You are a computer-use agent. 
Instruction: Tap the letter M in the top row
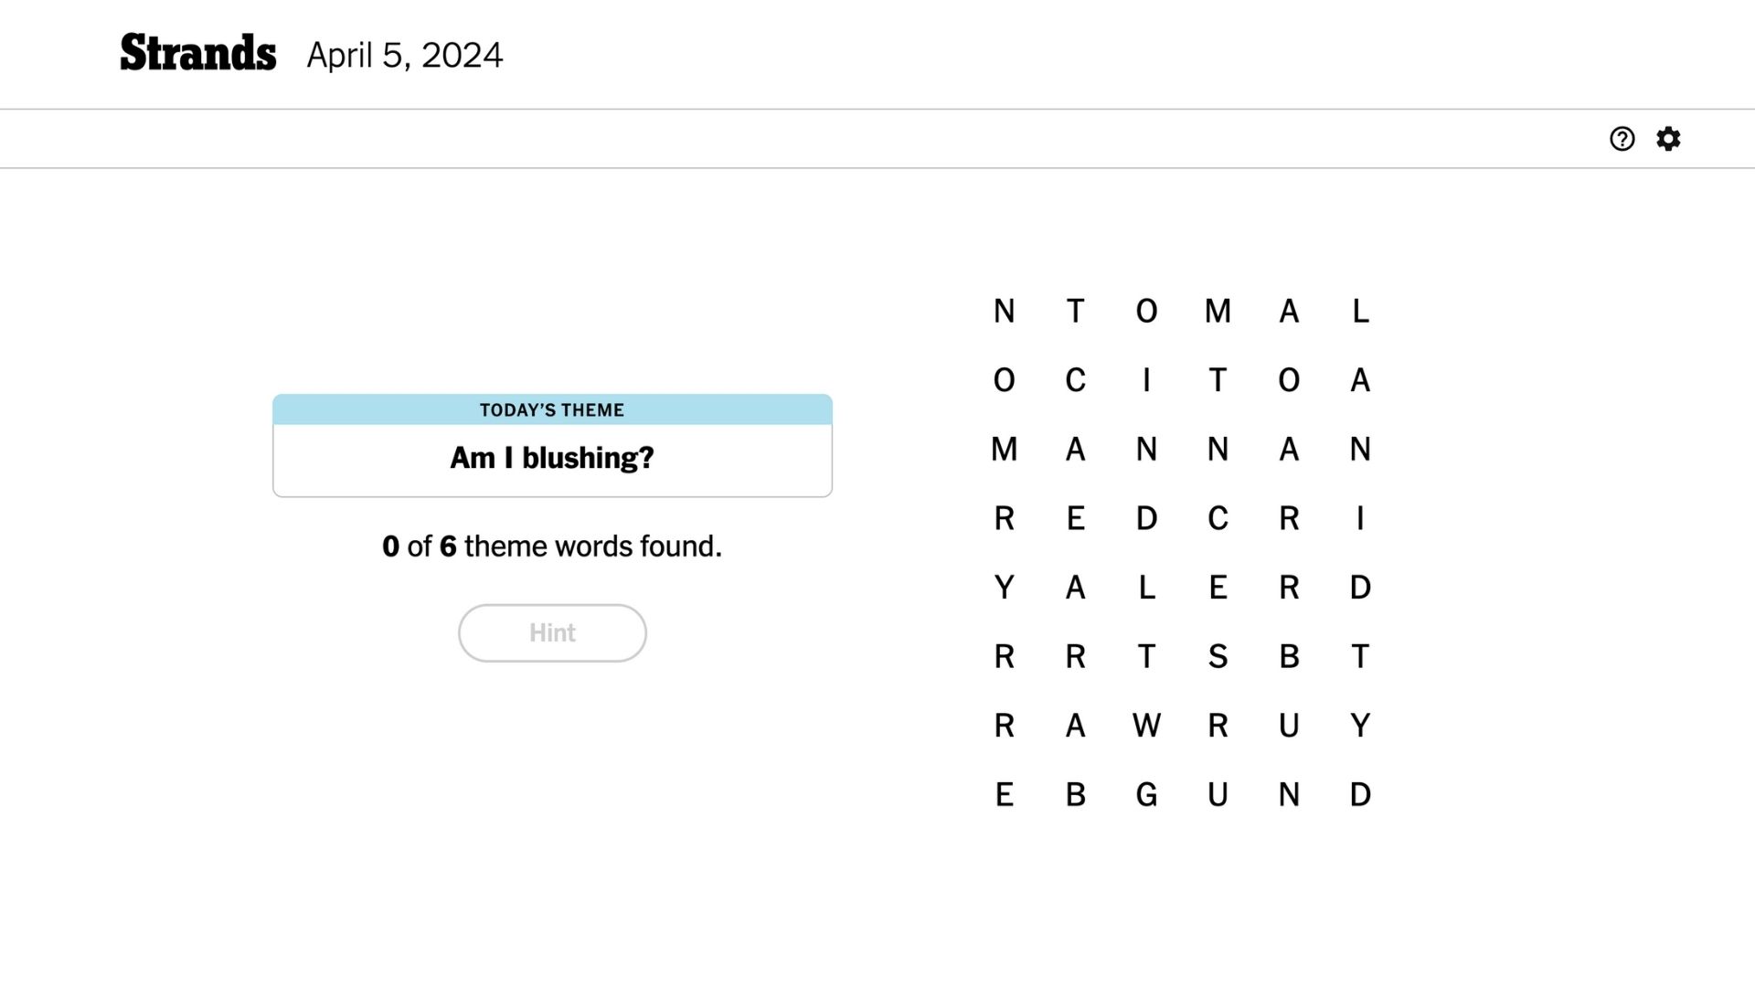[1218, 312]
